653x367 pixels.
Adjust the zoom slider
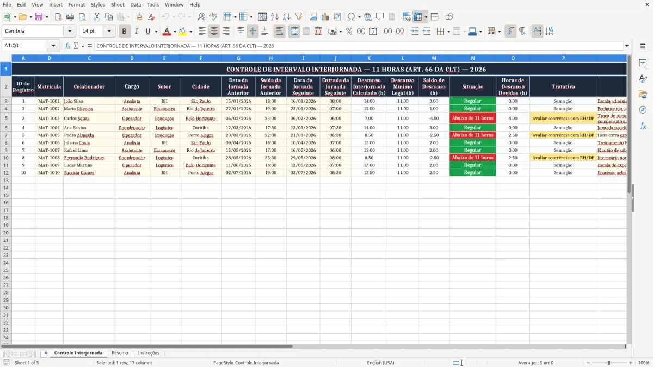[x=609, y=363]
